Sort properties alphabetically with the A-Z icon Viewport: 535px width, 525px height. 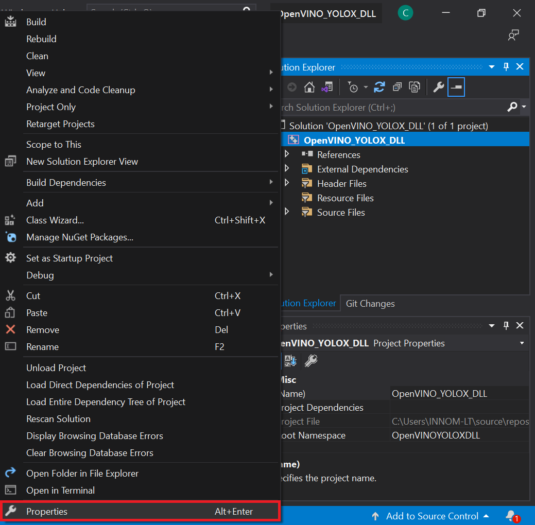pyautogui.click(x=290, y=361)
